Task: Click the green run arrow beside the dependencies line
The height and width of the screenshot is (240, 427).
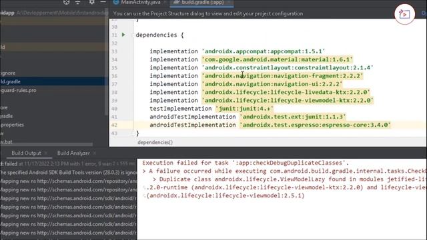Action: [x=123, y=35]
